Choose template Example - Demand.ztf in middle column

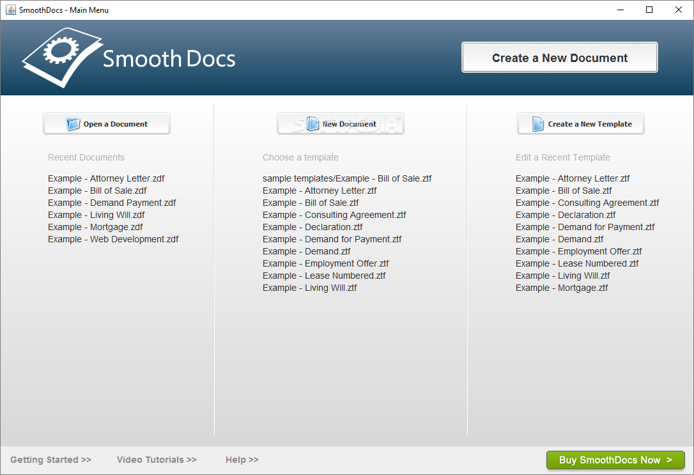[x=306, y=251]
